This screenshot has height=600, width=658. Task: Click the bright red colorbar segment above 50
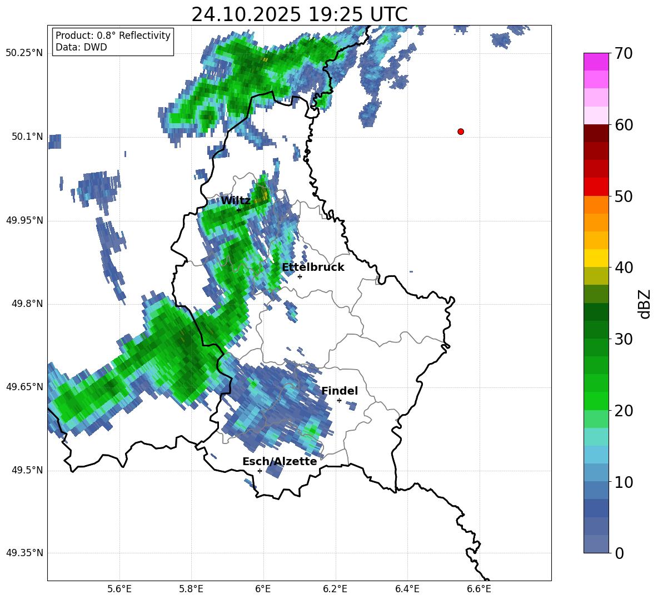pyautogui.click(x=596, y=187)
